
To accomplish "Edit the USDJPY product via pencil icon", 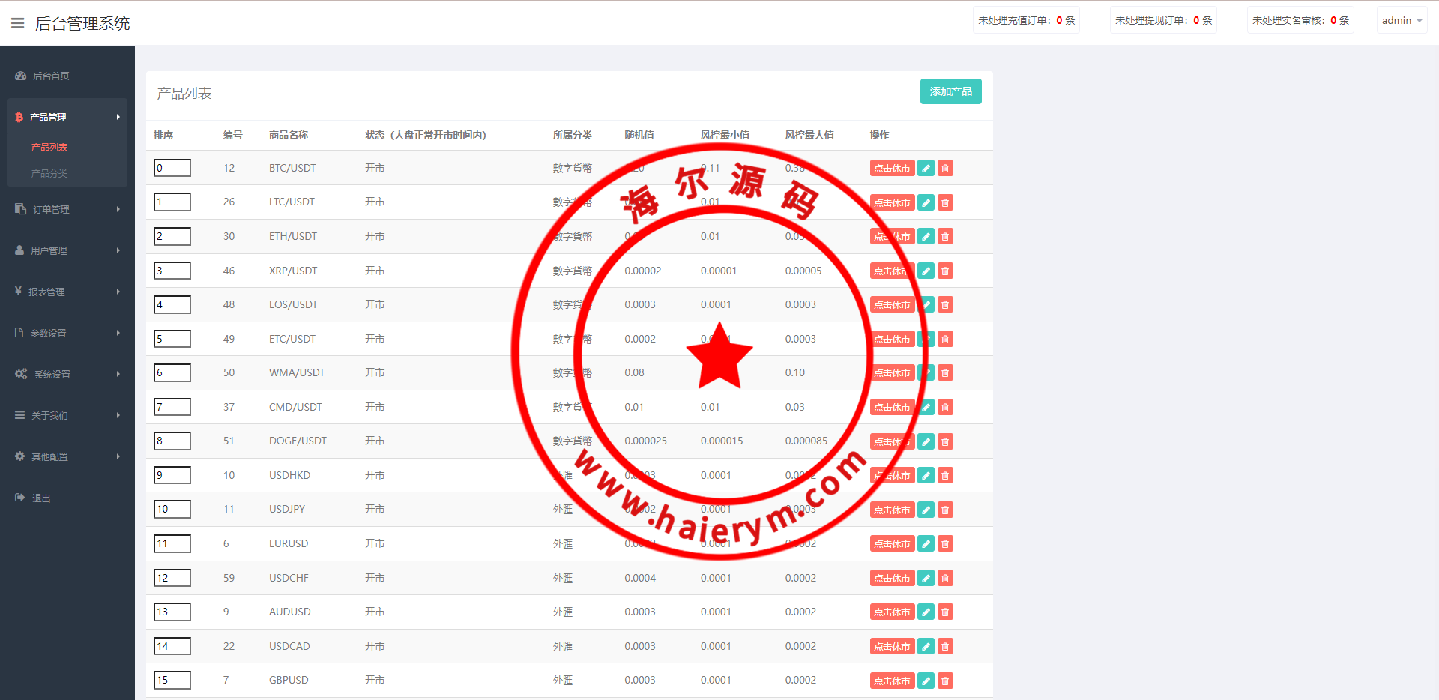I will pyautogui.click(x=926, y=510).
